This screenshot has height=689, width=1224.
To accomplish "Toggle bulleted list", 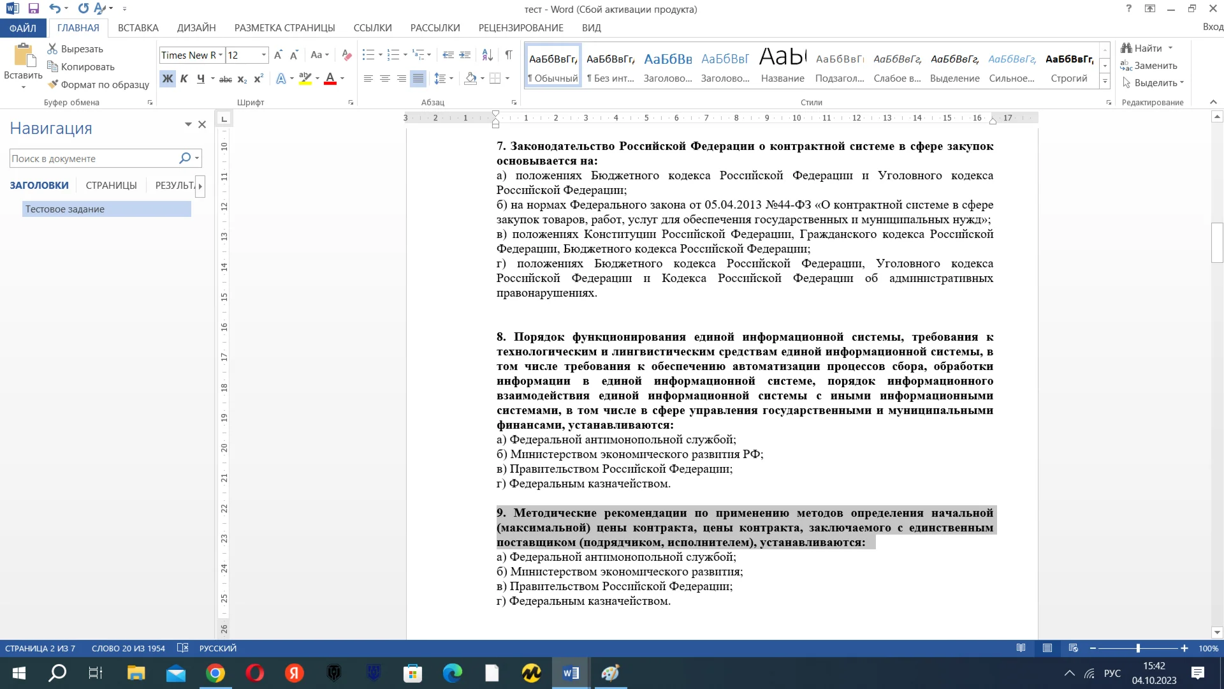I will [x=368, y=56].
